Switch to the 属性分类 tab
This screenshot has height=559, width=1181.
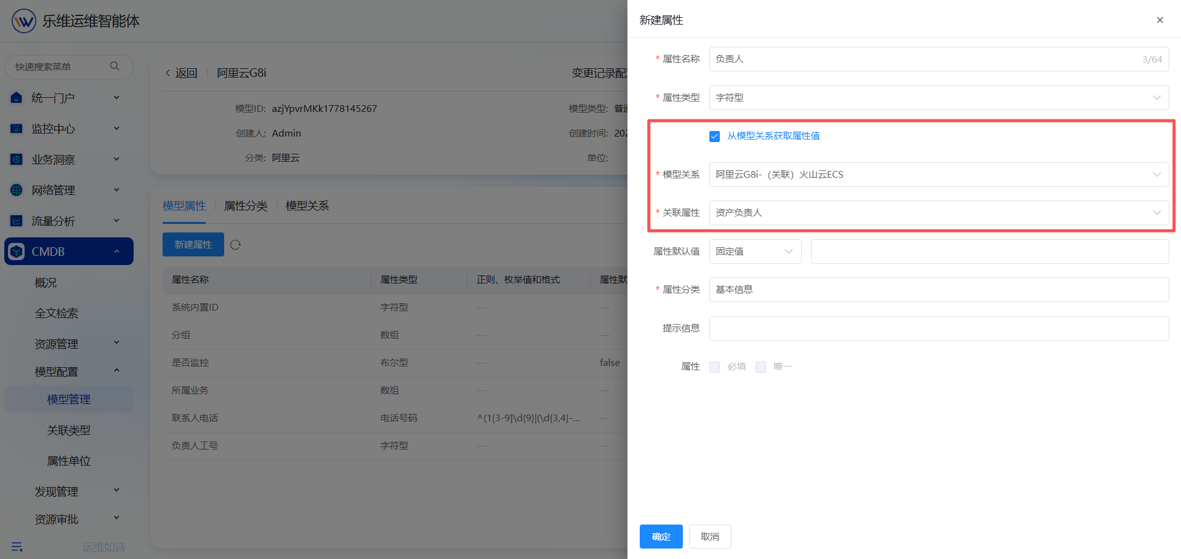(246, 206)
